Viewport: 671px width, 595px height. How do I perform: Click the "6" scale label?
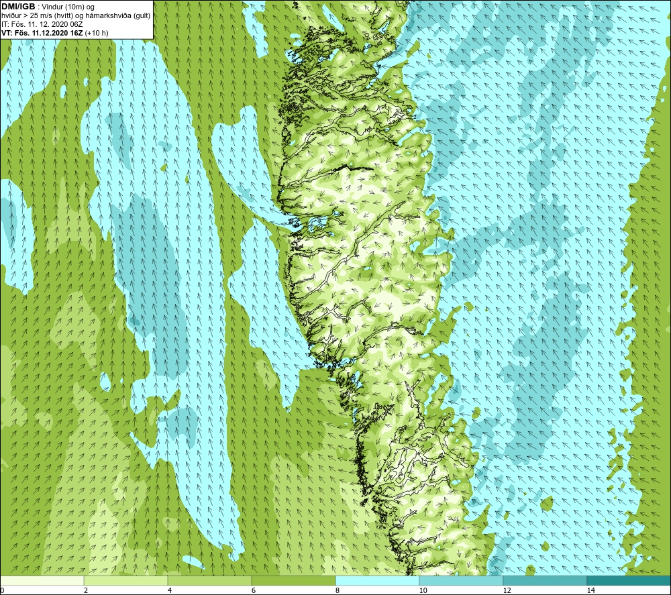[x=254, y=590]
